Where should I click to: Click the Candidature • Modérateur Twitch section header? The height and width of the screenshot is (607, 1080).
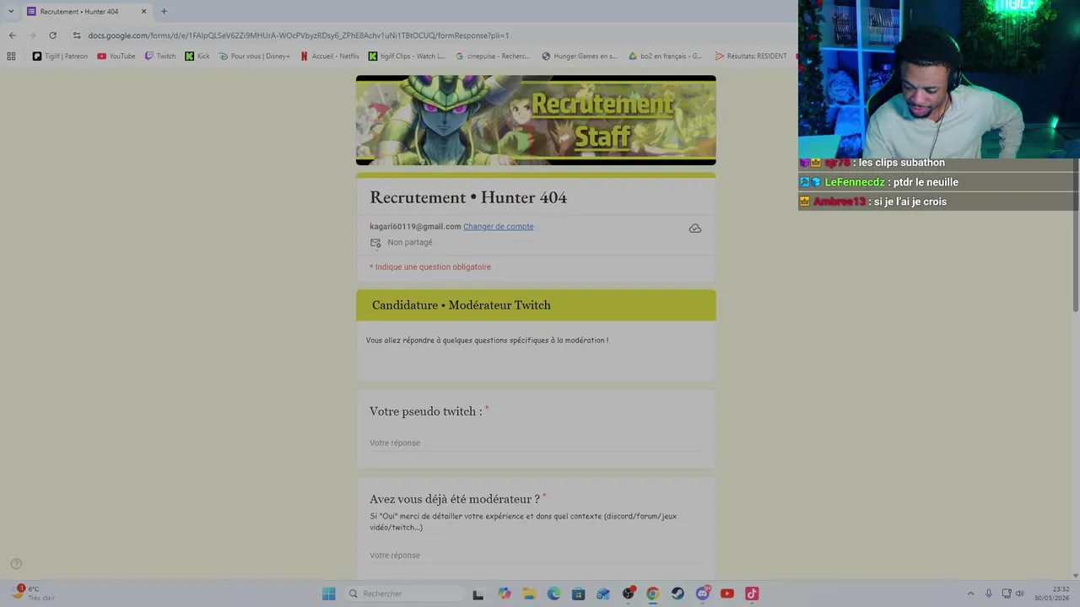pos(536,305)
